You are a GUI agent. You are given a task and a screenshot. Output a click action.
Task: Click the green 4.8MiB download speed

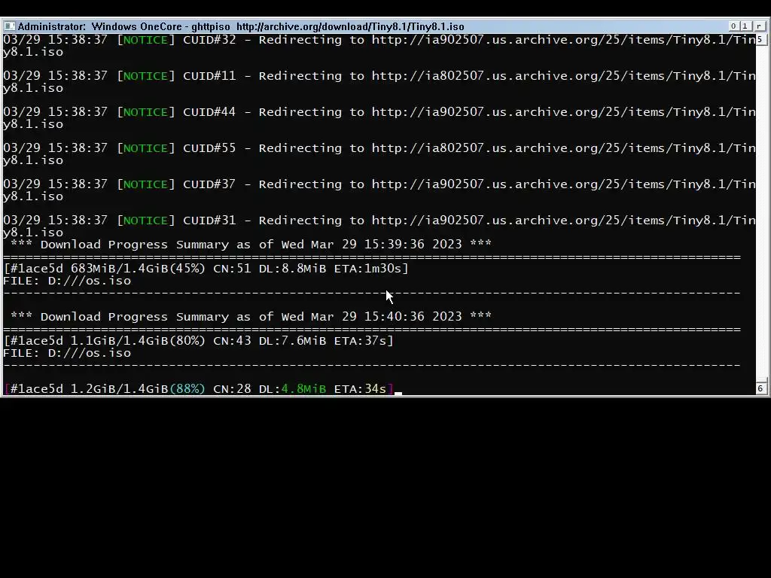click(x=303, y=389)
